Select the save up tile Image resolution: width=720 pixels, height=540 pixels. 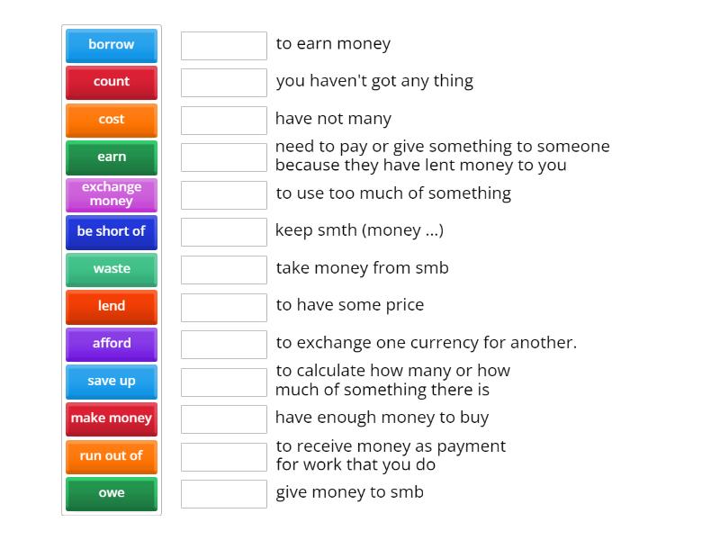[x=111, y=381]
